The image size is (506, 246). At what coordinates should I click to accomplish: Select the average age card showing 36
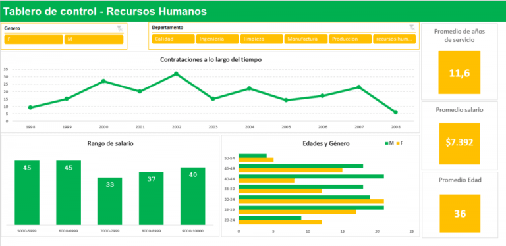point(460,214)
